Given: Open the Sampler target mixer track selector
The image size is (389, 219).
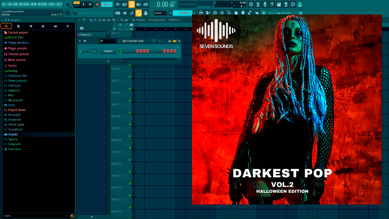Looking at the screenshot, I should point(94,51).
